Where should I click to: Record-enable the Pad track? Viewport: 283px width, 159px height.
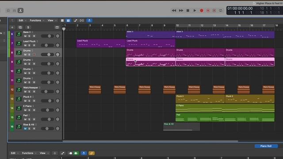coord(34,119)
